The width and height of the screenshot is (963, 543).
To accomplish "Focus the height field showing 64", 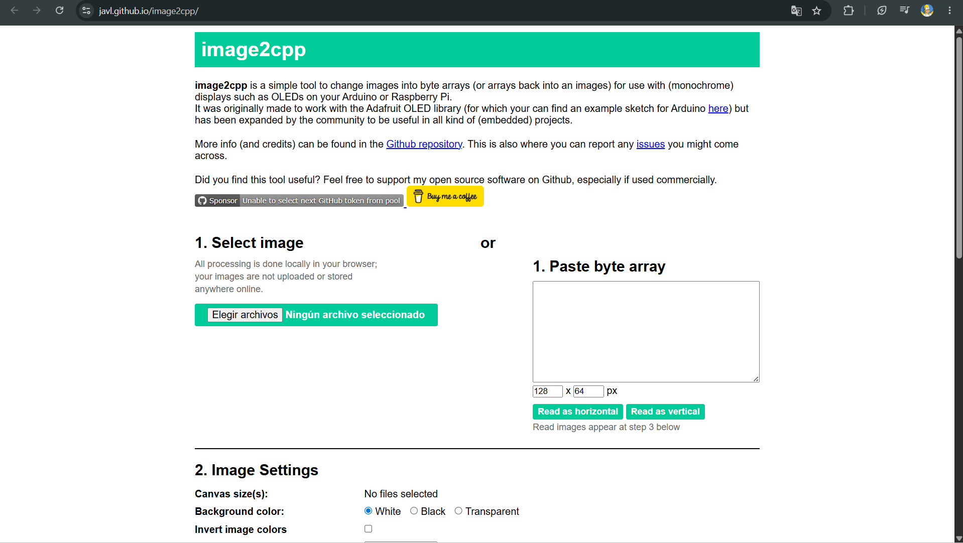I will click(588, 391).
